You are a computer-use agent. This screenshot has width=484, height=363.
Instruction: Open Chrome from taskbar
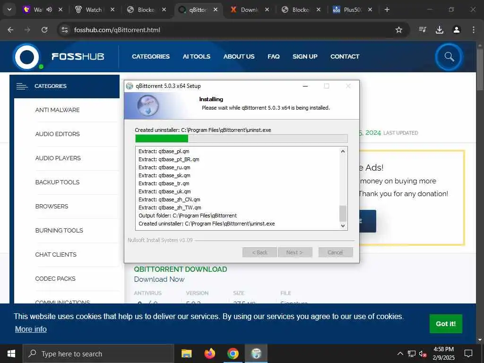233,354
